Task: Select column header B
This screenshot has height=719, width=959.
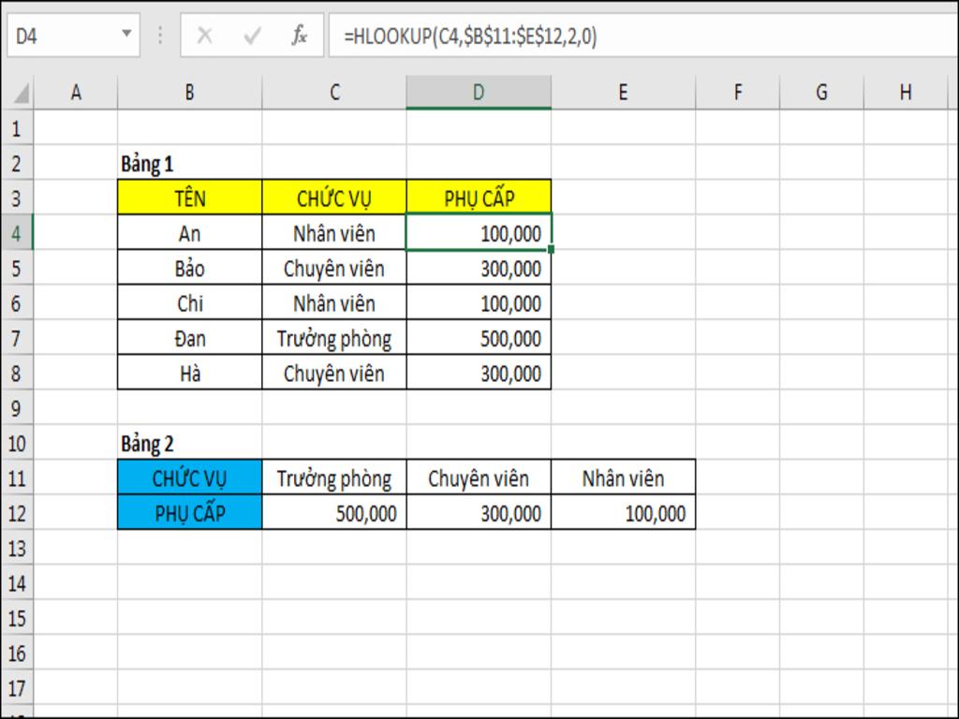Action: [190, 92]
